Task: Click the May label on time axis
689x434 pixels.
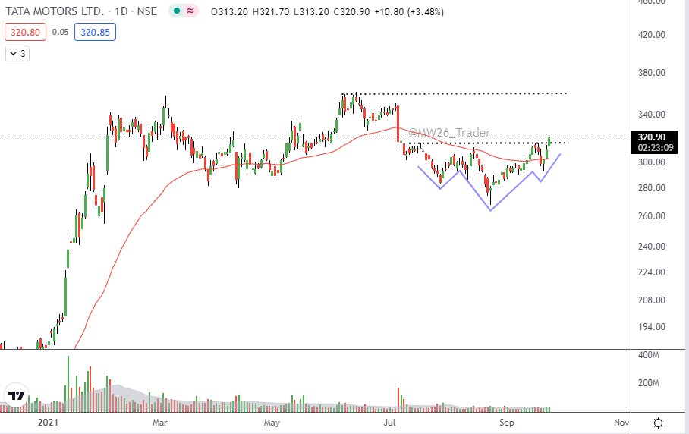Action: 272,423
